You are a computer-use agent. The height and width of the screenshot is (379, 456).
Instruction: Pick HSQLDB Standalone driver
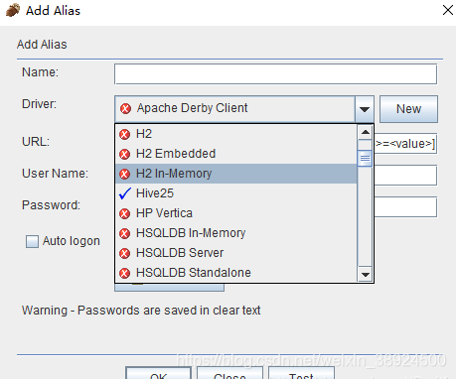tap(236, 273)
